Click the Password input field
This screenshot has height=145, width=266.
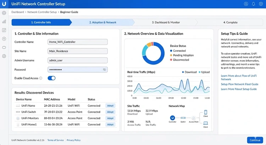78,69
